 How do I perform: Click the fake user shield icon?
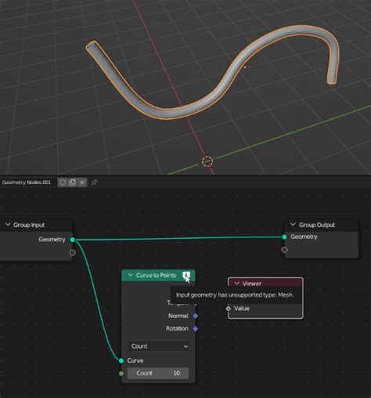63,183
